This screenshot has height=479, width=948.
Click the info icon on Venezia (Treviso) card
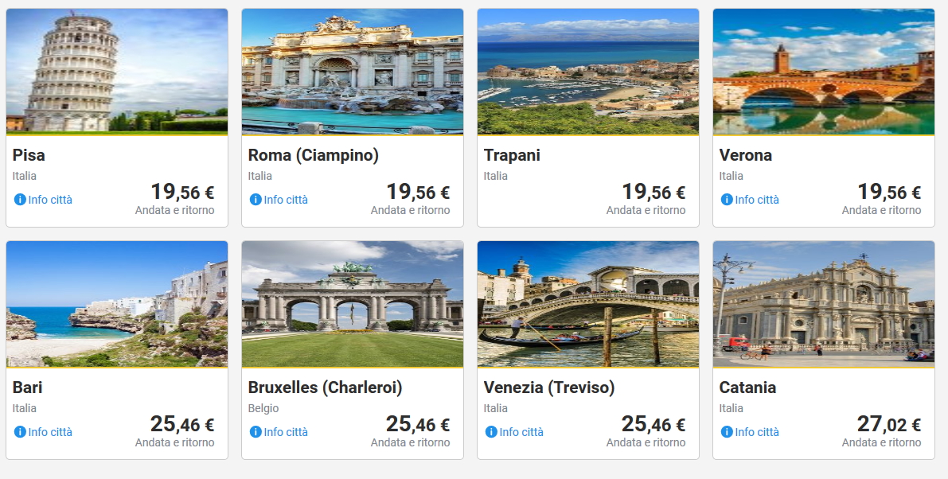coord(491,432)
